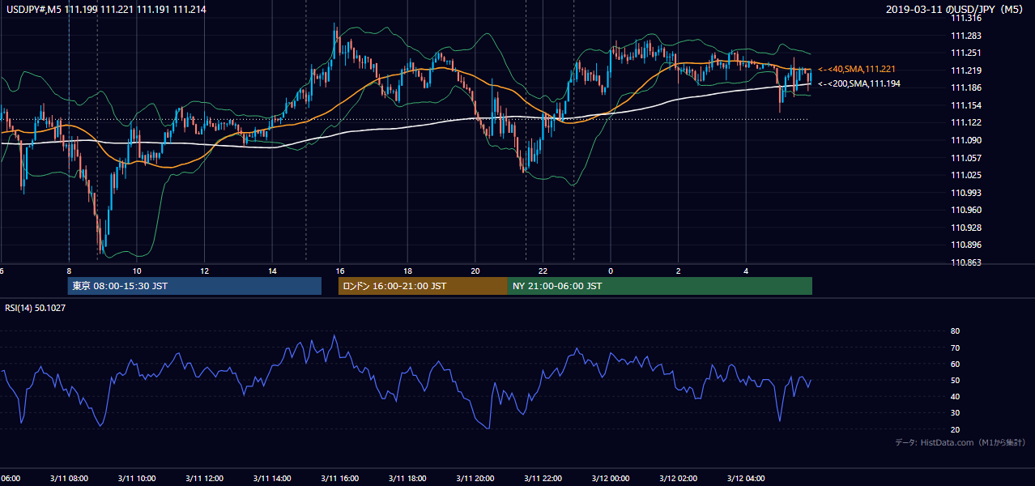Image resolution: width=1035 pixels, height=486 pixels.
Task: Click RSI scale value 30
Action: tap(955, 413)
